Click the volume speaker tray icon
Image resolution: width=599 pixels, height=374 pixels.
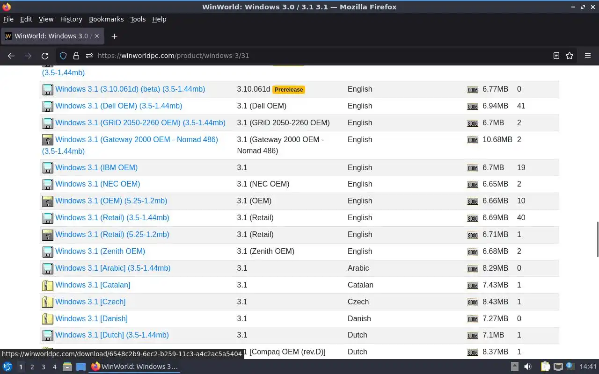pos(528,367)
